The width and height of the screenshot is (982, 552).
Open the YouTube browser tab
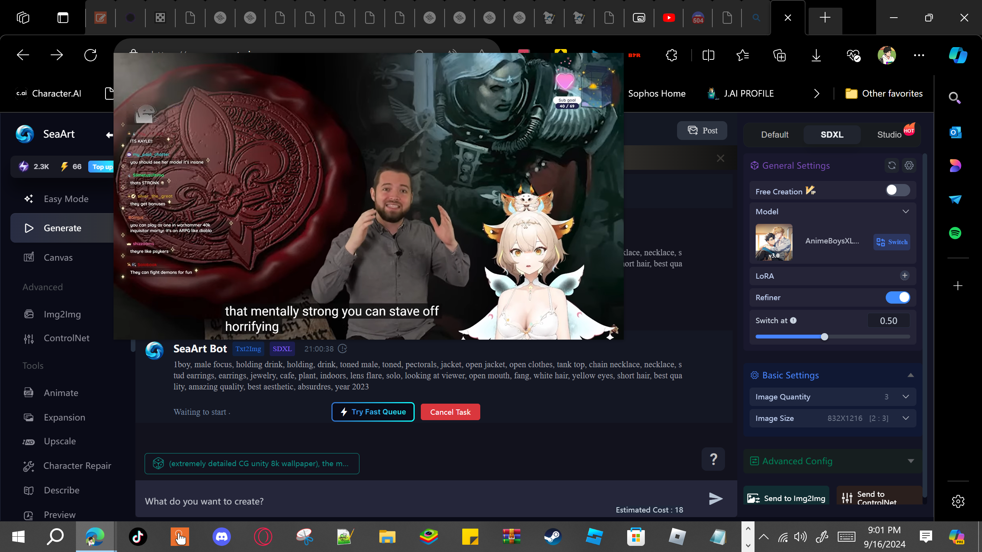coord(669,18)
